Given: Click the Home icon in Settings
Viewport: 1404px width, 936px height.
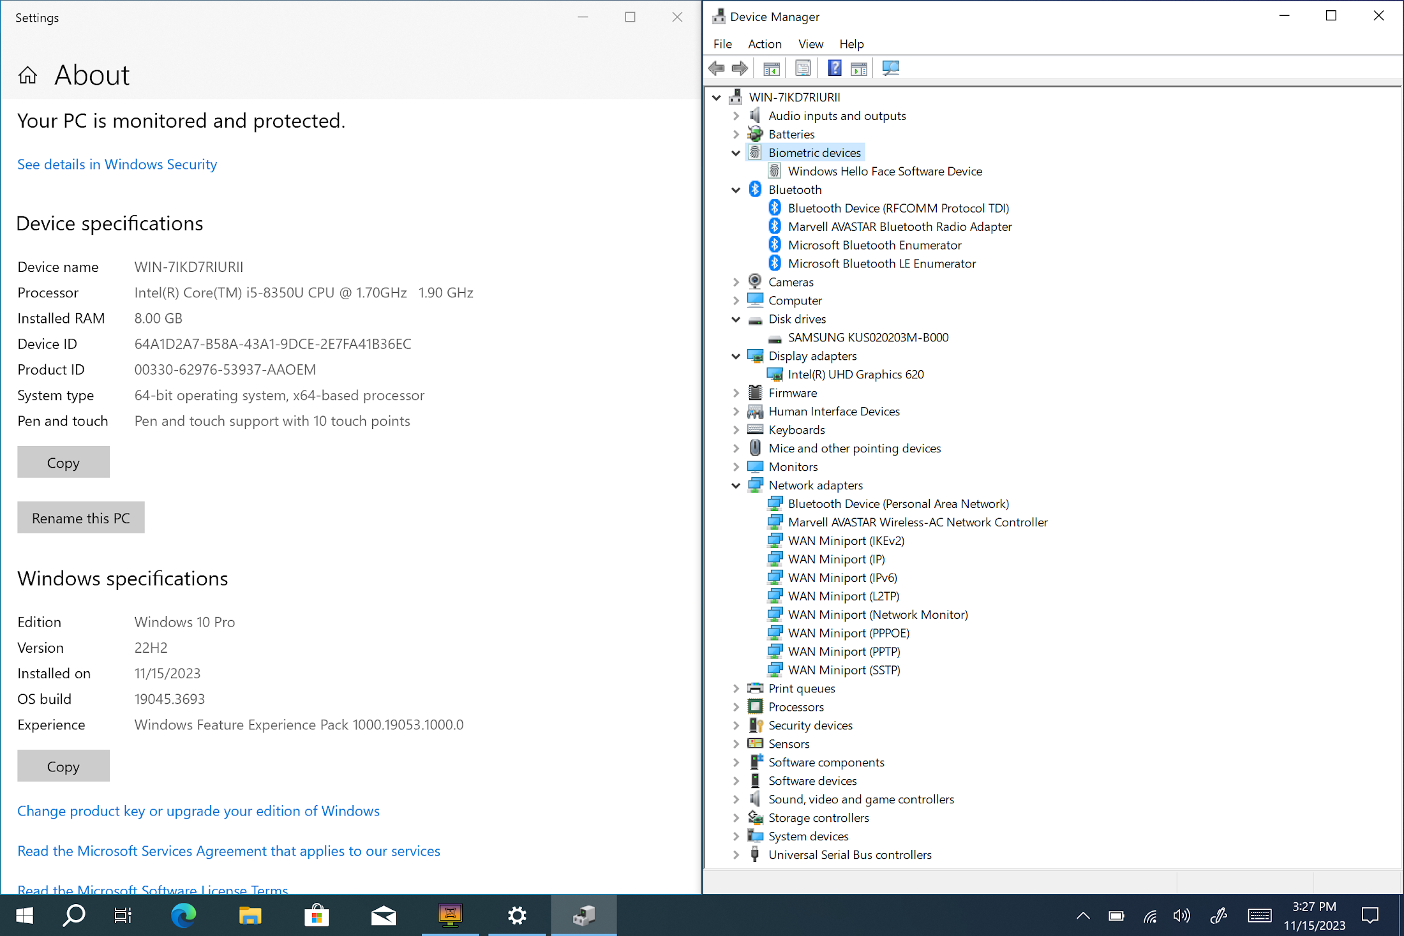Looking at the screenshot, I should (x=27, y=75).
